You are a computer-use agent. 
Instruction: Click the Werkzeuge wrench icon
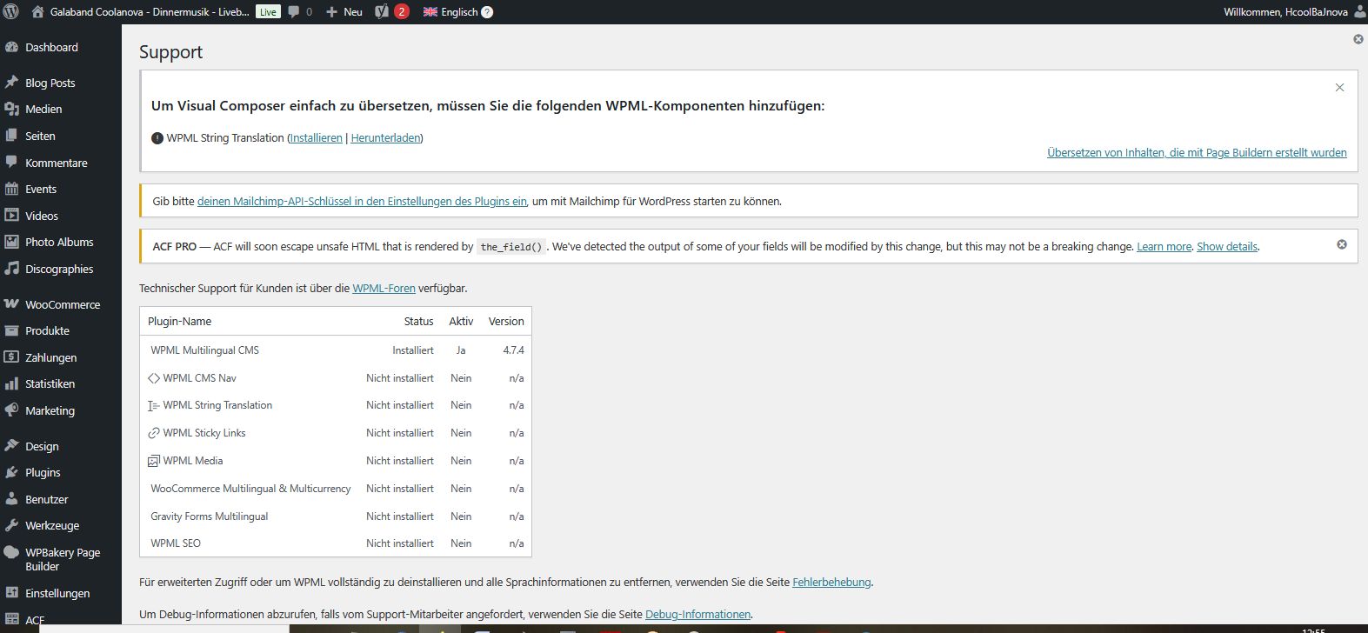11,525
